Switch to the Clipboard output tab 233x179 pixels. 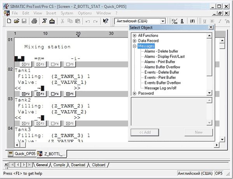pyautogui.click(x=99, y=165)
